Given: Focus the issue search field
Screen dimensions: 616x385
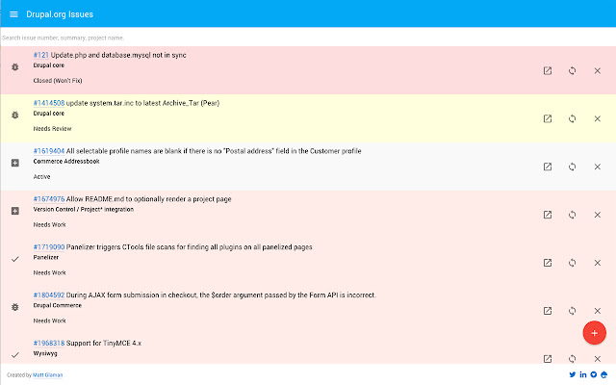Looking at the screenshot, I should (x=308, y=38).
